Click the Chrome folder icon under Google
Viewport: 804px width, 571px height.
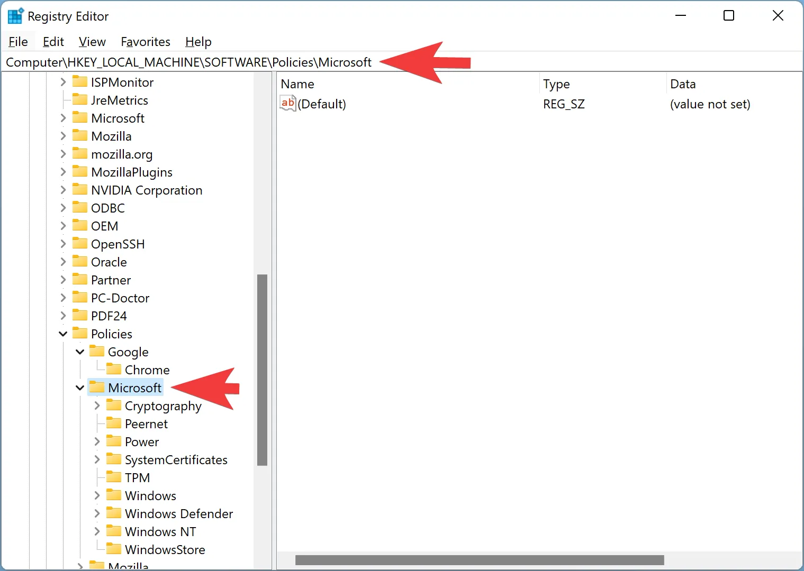coord(114,369)
